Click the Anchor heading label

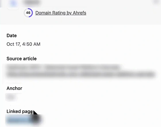(x=14, y=88)
